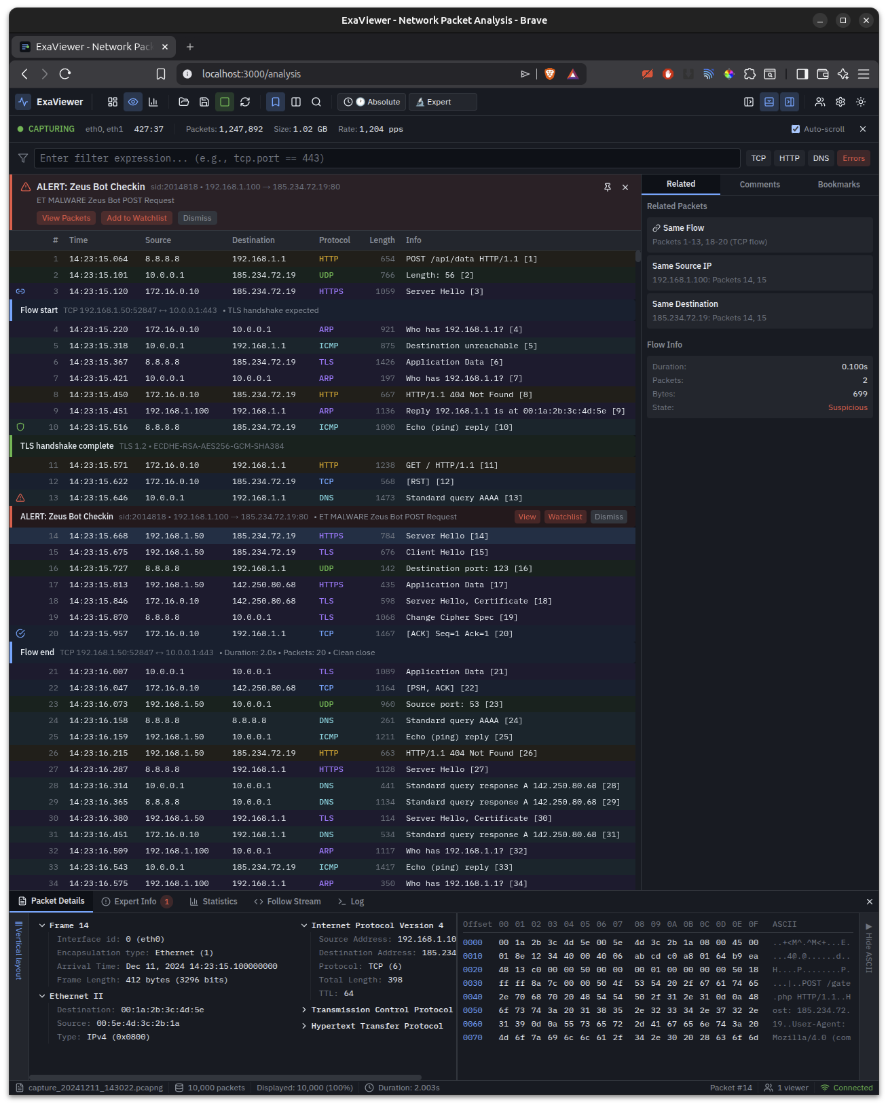Open the Log tab

click(x=351, y=902)
